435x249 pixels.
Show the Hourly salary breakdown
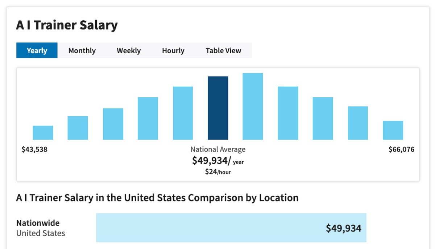click(173, 50)
